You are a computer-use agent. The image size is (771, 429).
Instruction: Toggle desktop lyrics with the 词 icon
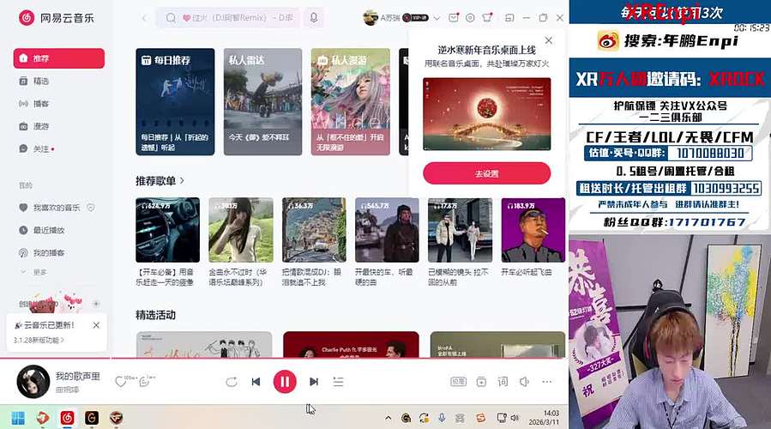[x=503, y=382]
